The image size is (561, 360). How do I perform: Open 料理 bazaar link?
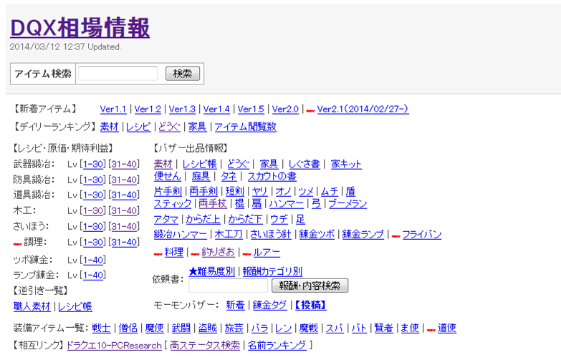[174, 253]
